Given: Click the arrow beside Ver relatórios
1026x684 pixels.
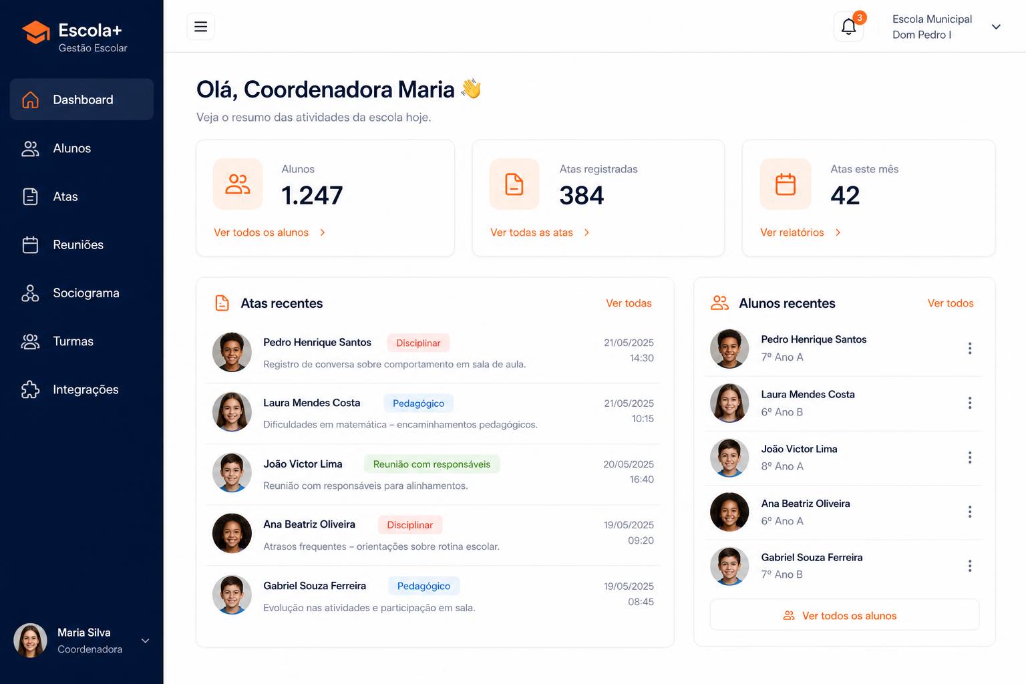Looking at the screenshot, I should [838, 232].
